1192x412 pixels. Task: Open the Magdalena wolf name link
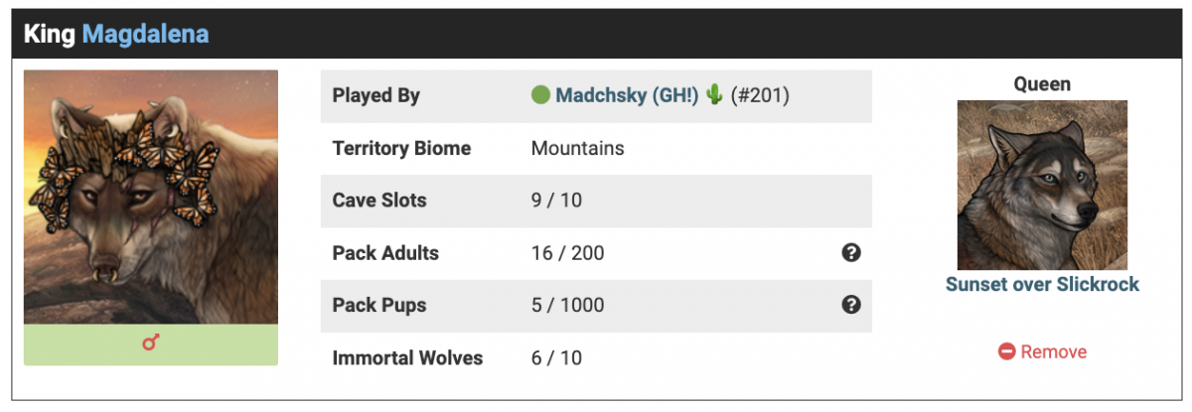145,34
